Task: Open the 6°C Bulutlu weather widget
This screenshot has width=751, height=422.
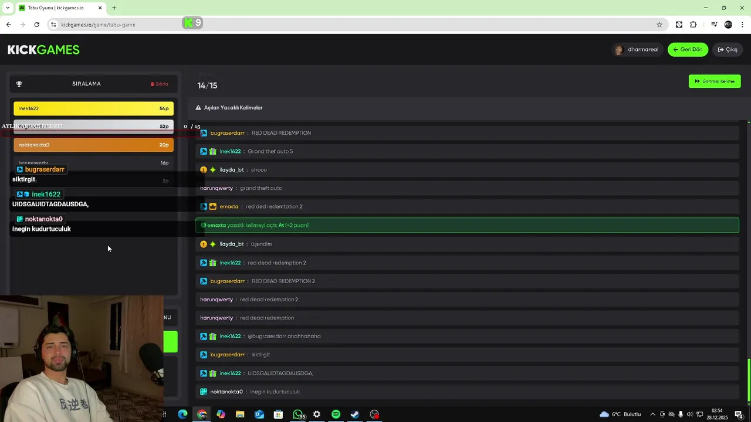Action: [620, 414]
